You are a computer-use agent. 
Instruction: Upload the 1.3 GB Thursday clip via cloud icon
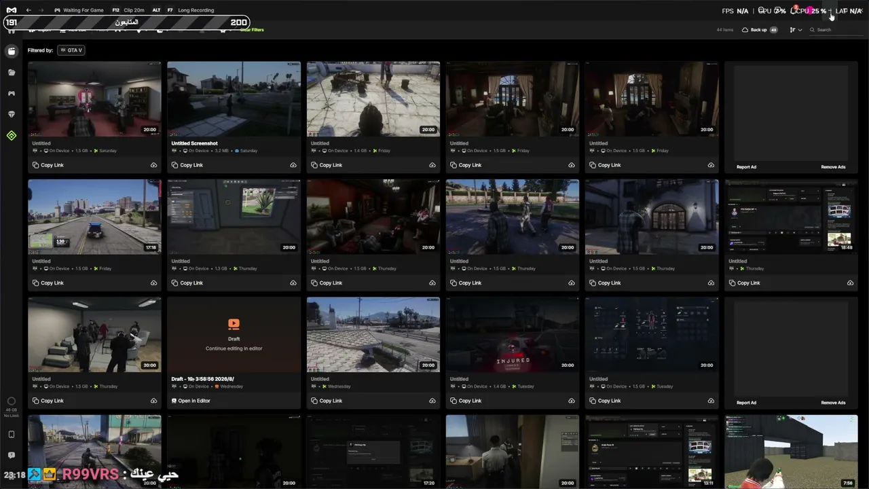(x=293, y=283)
